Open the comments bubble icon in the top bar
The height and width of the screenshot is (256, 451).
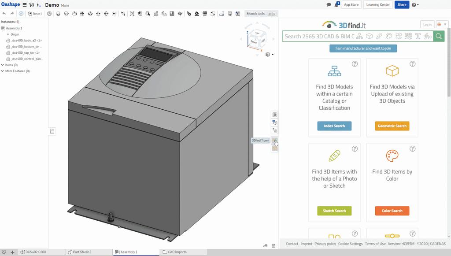coord(329,4)
